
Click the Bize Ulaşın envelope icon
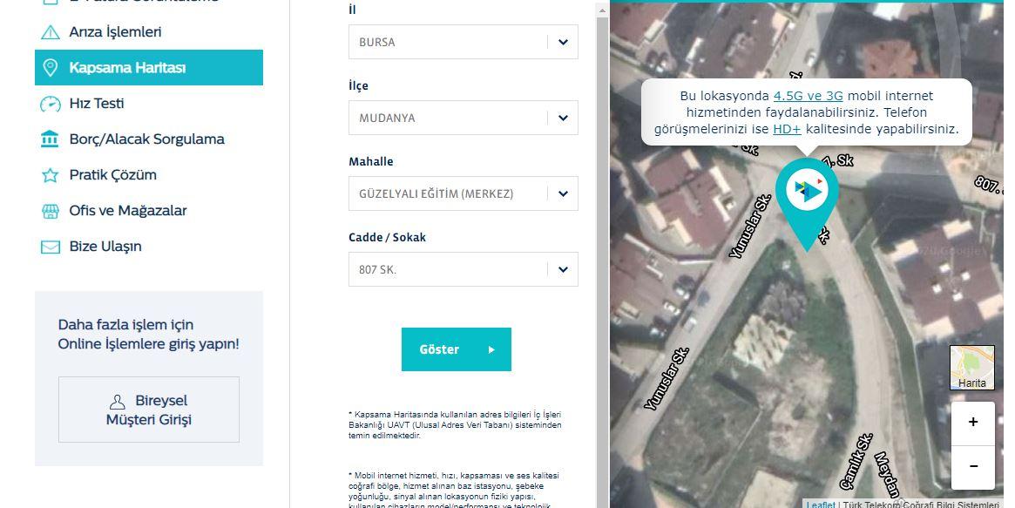point(50,247)
